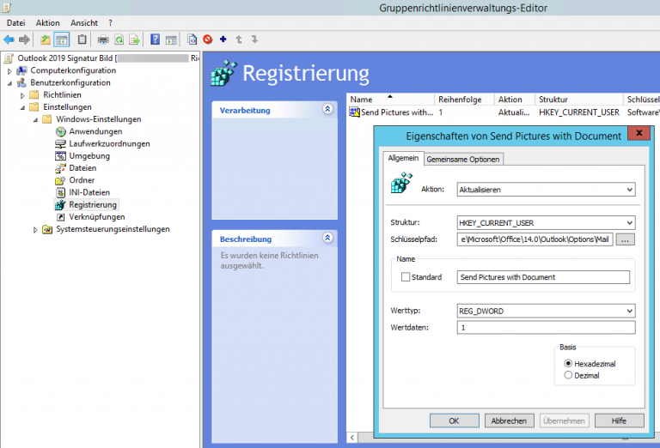Click the Back arrow toolbar icon
The image size is (660, 448).
(9, 39)
